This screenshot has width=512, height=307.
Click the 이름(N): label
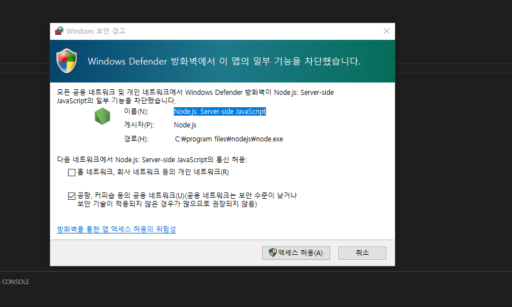click(x=136, y=111)
